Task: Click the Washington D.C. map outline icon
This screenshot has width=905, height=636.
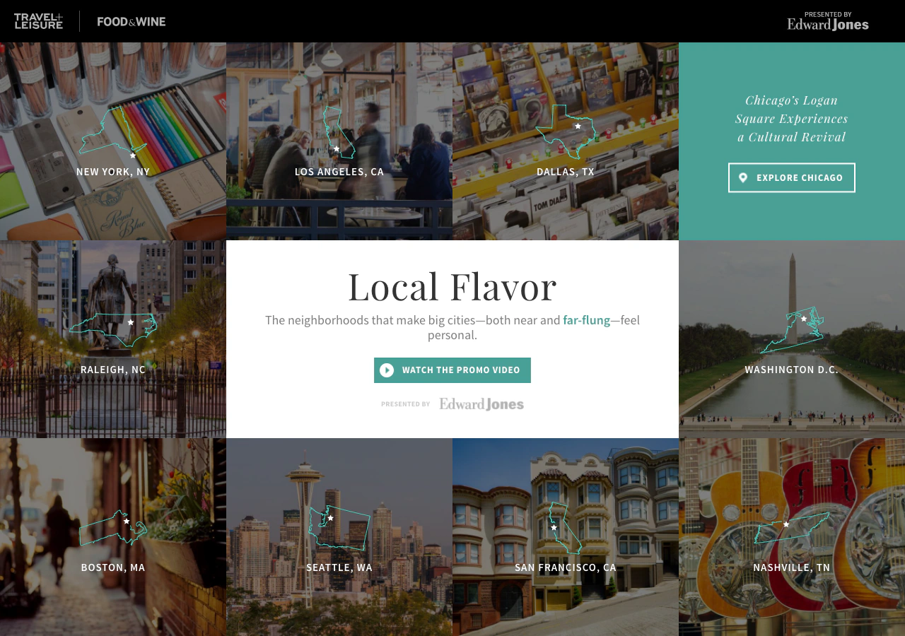Action: click(792, 329)
